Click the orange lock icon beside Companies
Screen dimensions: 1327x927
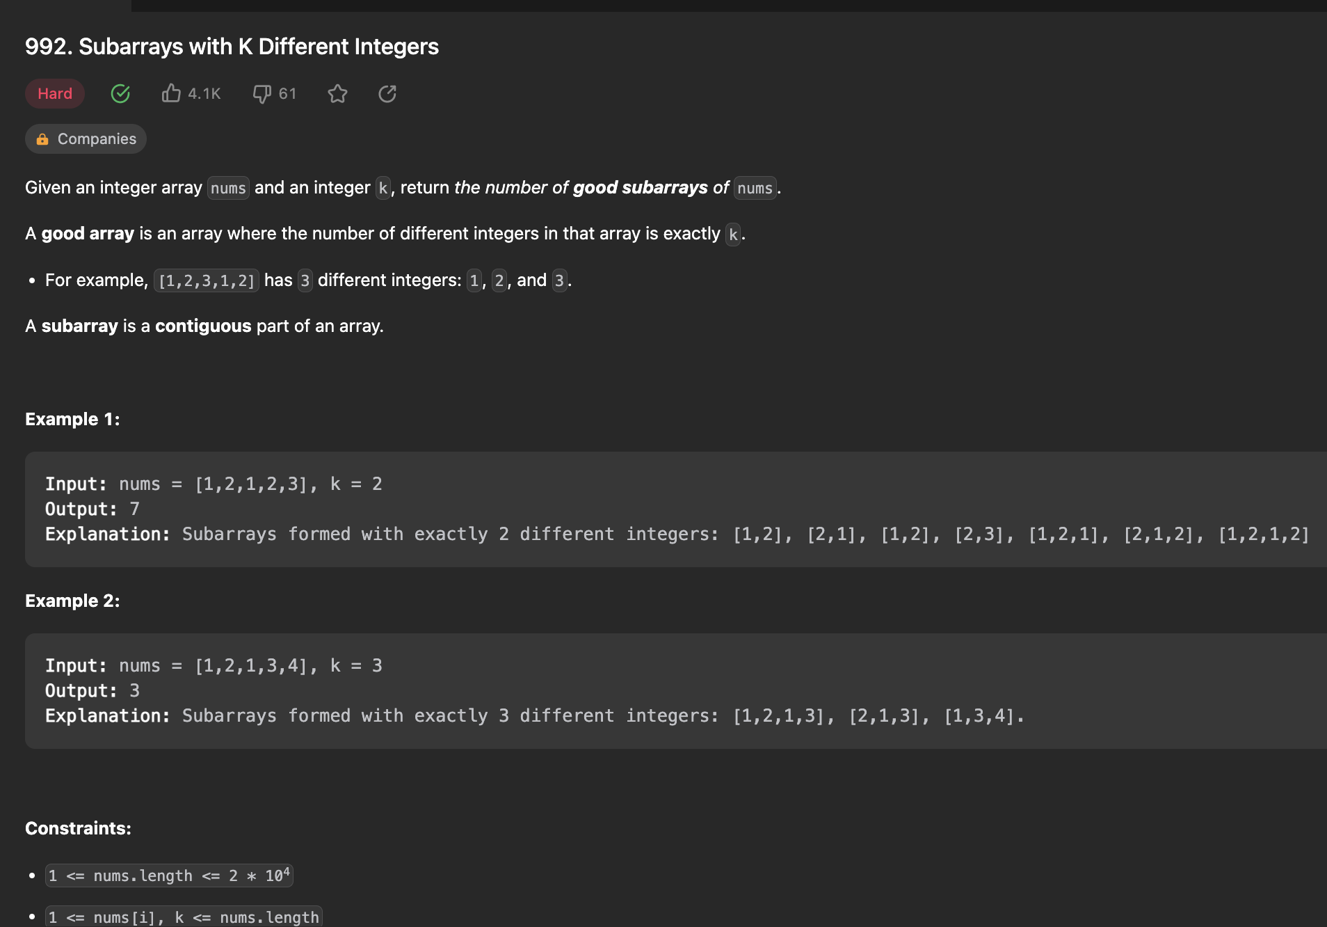click(42, 139)
